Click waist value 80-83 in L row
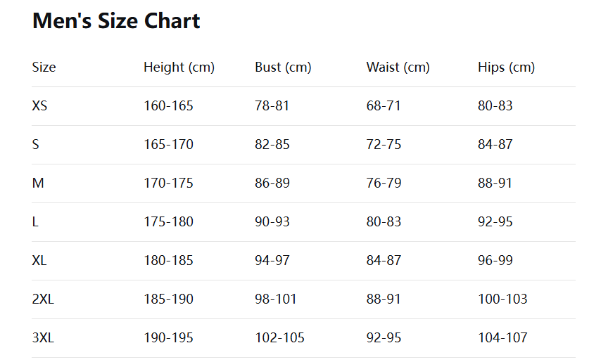This screenshot has width=601, height=362. click(x=384, y=222)
